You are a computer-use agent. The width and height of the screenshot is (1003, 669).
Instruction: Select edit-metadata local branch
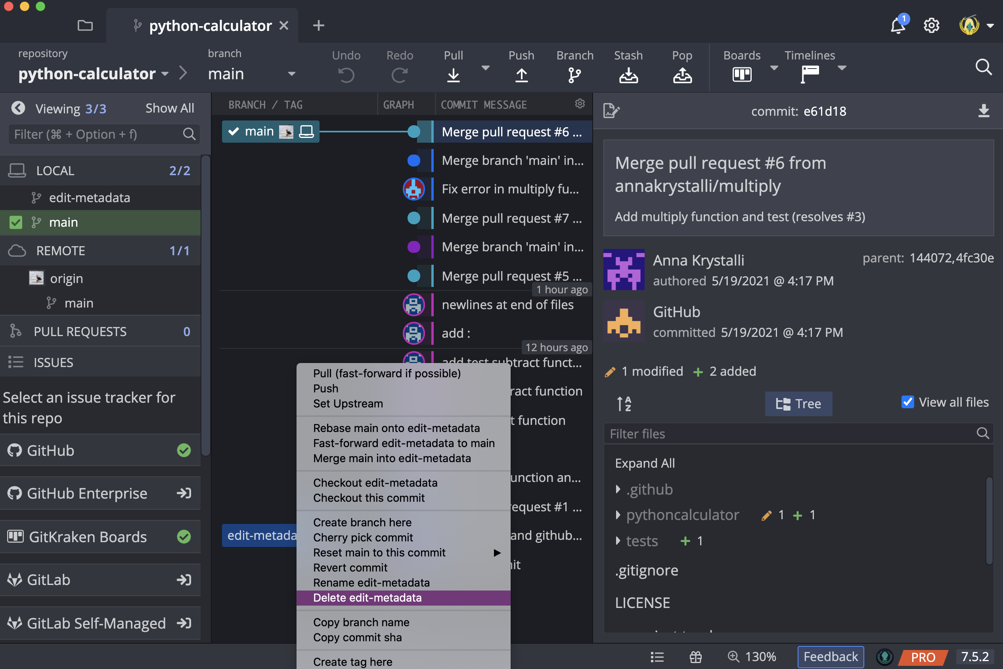[100, 197]
